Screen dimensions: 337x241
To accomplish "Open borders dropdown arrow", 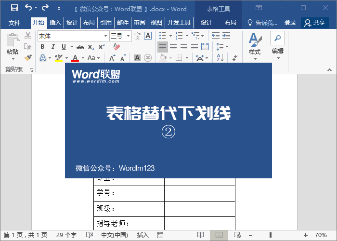I will [x=187, y=58].
